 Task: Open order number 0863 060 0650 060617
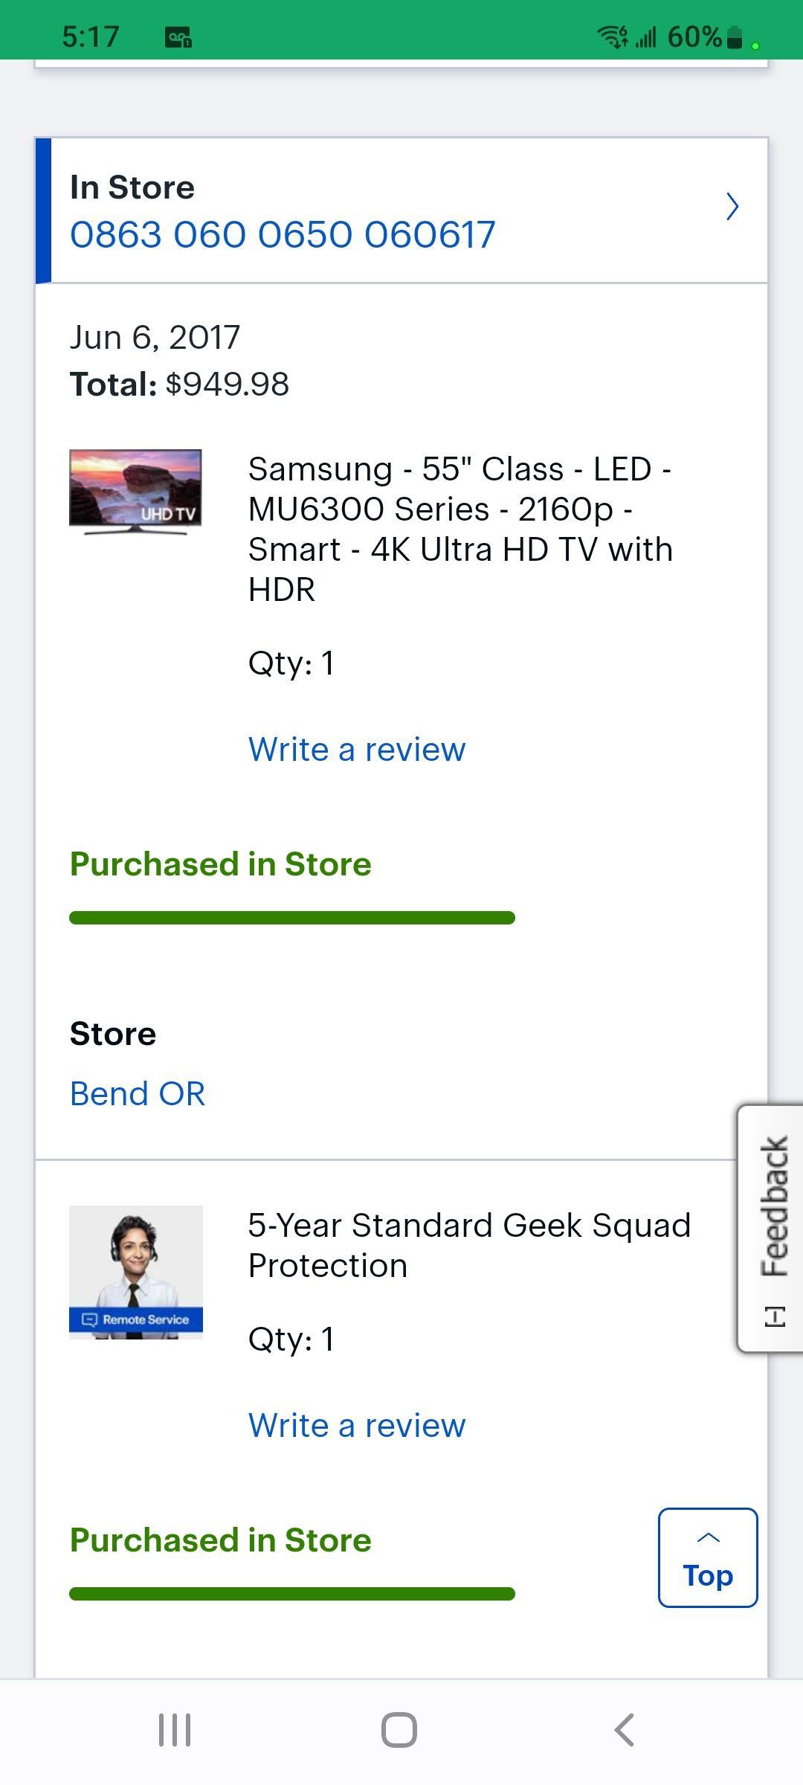283,235
